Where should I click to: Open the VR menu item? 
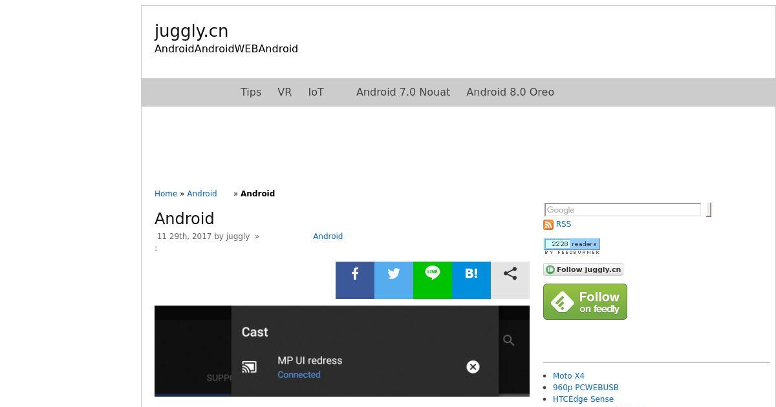pyautogui.click(x=285, y=92)
